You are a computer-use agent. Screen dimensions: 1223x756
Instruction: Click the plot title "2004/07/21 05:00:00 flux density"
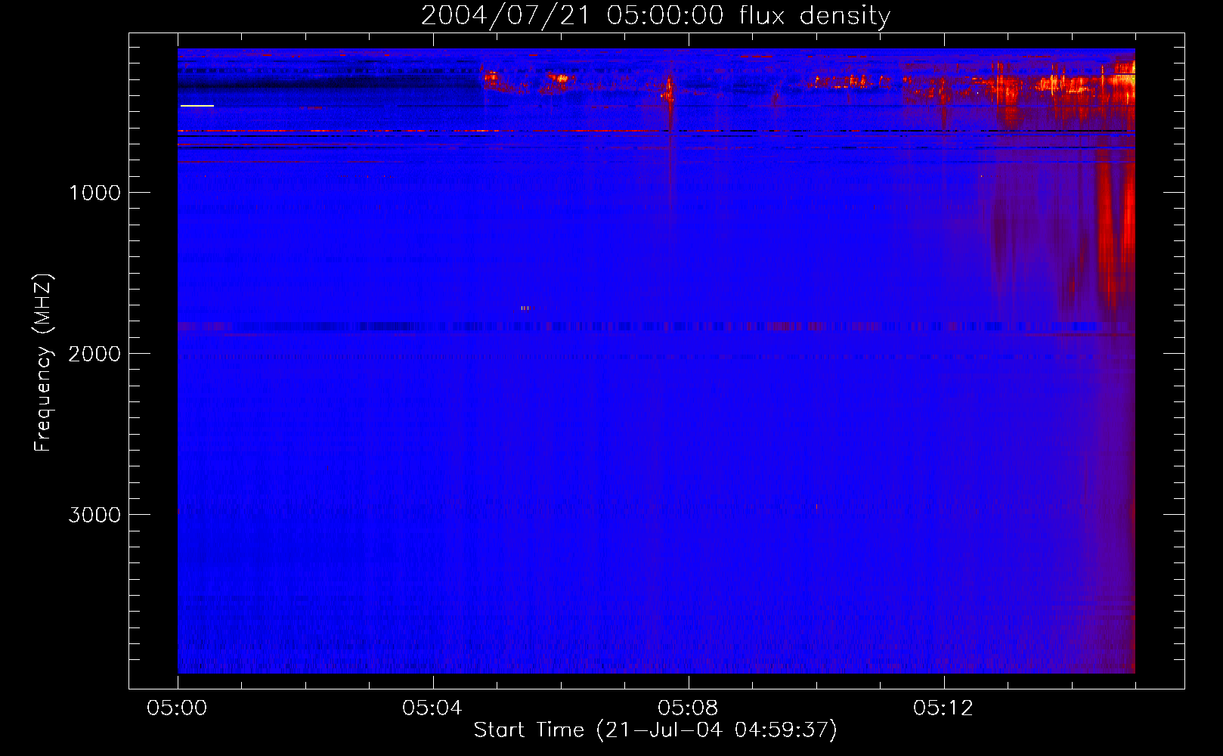pos(655,15)
